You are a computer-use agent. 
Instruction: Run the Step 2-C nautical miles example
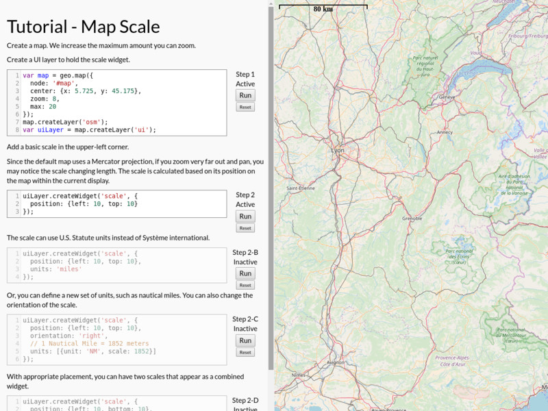(x=245, y=340)
